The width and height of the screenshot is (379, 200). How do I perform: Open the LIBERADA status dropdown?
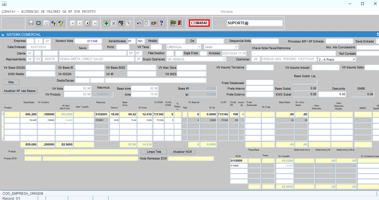[x=199, y=47]
